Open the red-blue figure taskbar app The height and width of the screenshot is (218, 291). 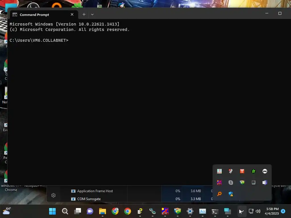pos(165,211)
